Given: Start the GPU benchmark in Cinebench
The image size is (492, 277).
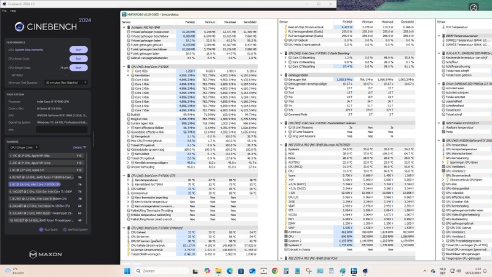Looking at the screenshot, I should (x=79, y=50).
